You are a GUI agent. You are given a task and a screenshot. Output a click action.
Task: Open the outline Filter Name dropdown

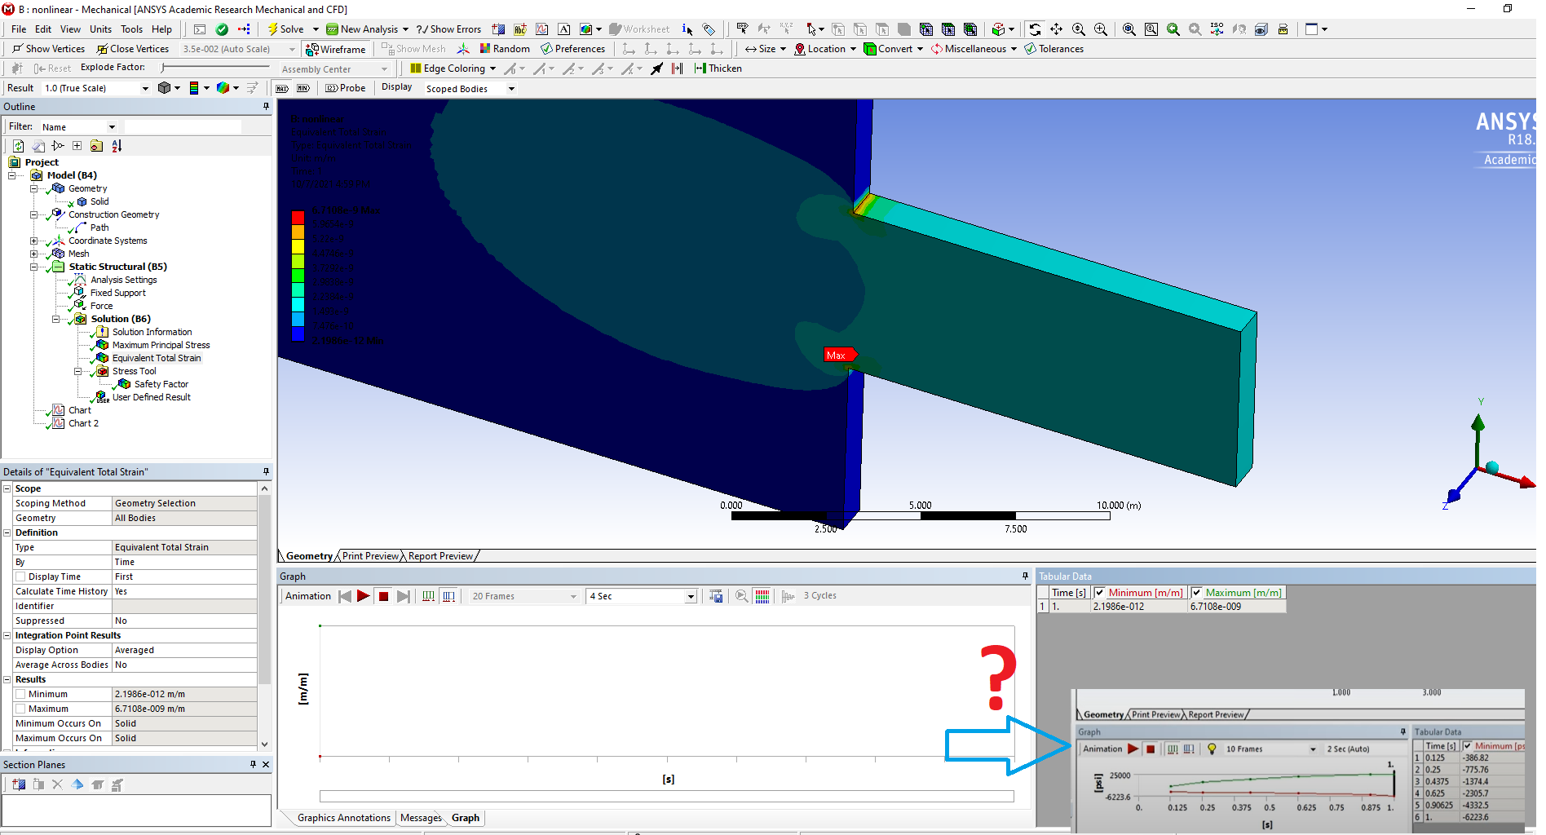[112, 127]
